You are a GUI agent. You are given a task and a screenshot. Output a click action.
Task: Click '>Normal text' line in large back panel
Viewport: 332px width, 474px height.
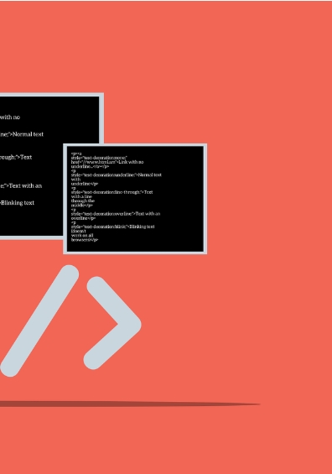coord(22,134)
